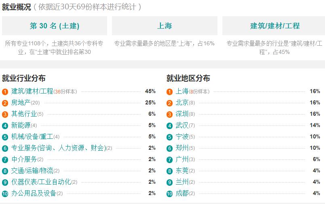Click the rank 10 badge beside 成都
Screen dimensions: 325x204
(x=169, y=194)
